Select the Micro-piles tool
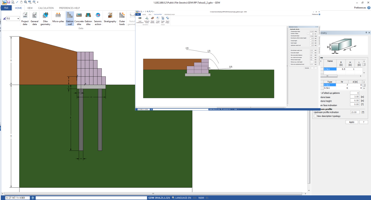 coord(58,18)
